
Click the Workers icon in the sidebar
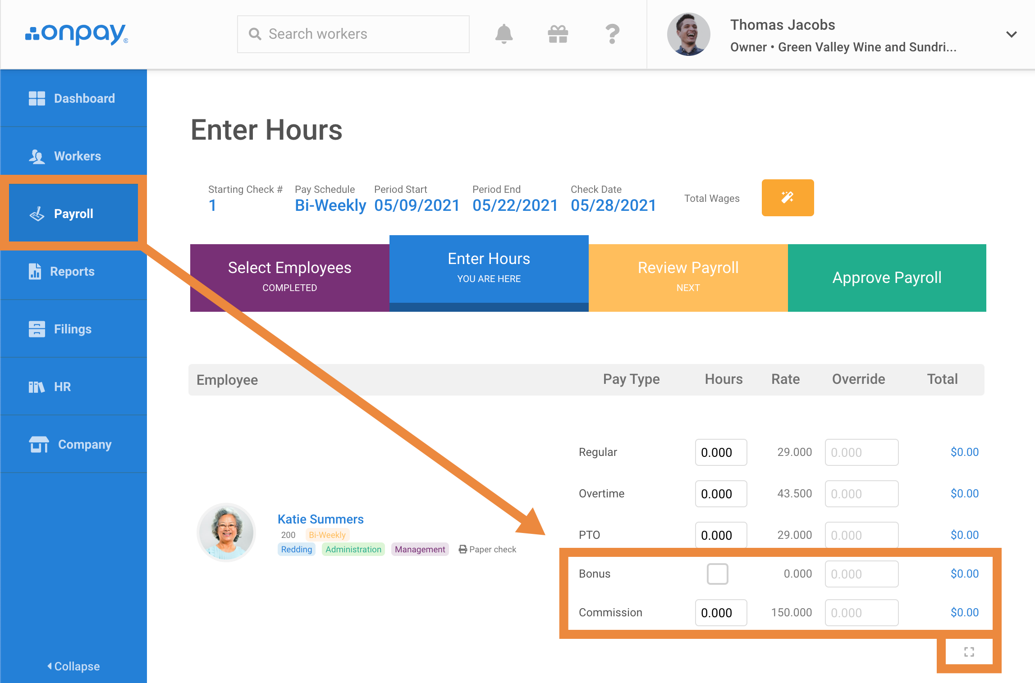pyautogui.click(x=37, y=156)
